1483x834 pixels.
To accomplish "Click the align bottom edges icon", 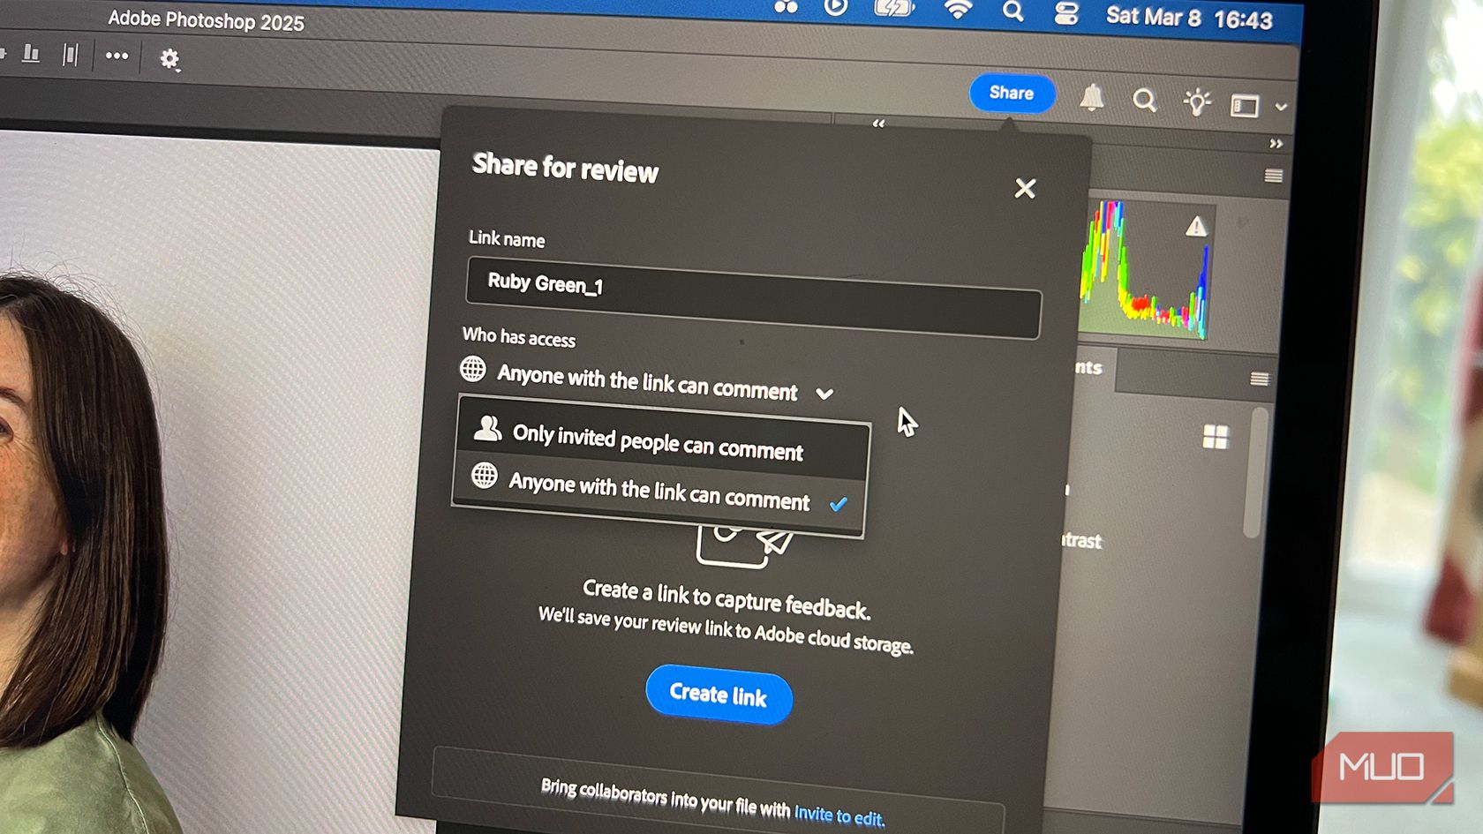I will [x=31, y=54].
